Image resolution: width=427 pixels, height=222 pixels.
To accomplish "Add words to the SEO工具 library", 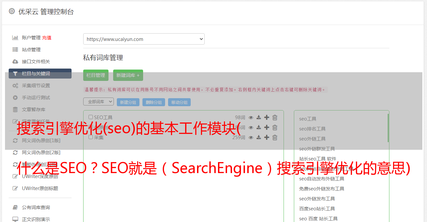I will click(x=267, y=117).
